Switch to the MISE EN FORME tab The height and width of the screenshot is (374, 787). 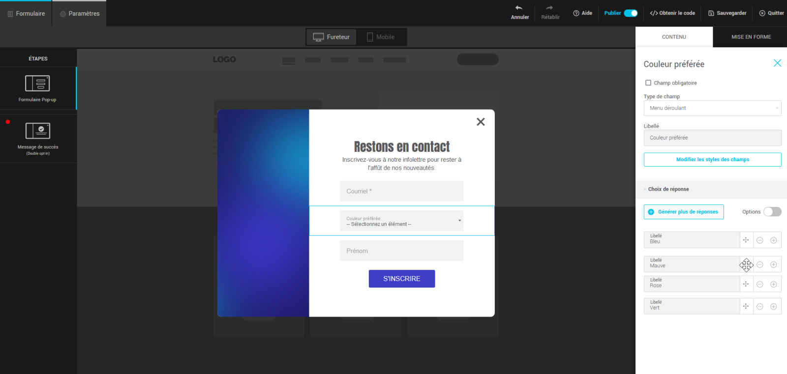(x=751, y=37)
